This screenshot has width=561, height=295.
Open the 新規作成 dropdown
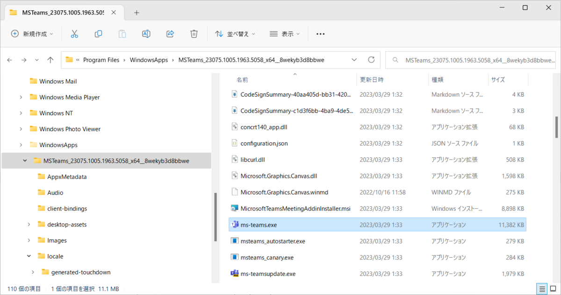click(32, 34)
